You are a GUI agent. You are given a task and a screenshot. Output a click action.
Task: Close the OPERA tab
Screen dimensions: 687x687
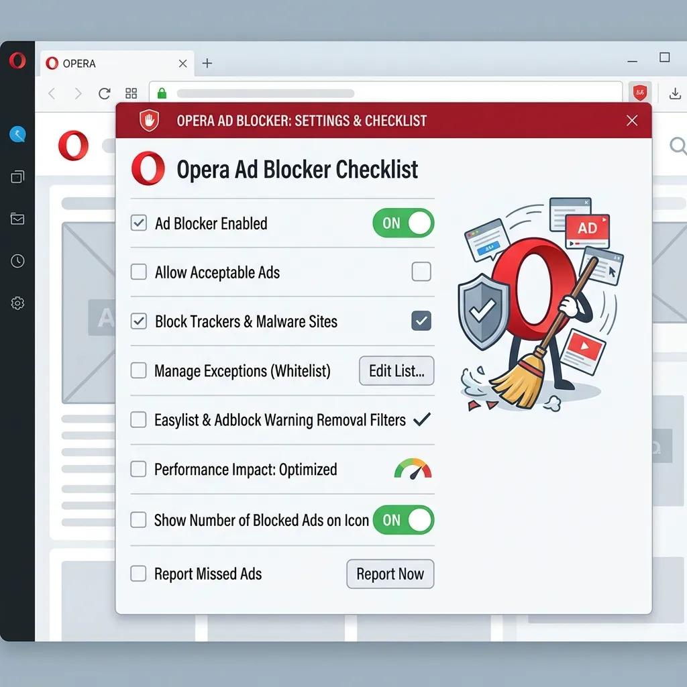pyautogui.click(x=182, y=64)
